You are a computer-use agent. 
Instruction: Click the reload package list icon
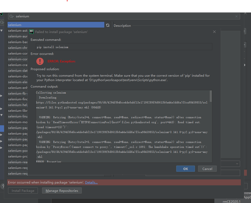point(108,25)
